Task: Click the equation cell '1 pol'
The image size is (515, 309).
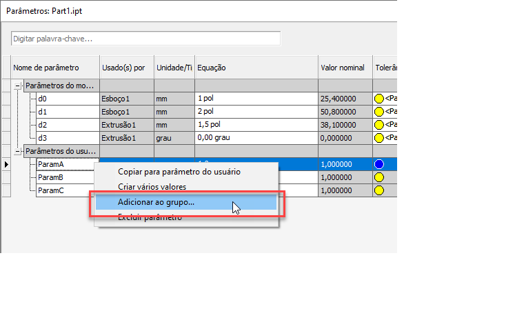Action: click(x=256, y=99)
